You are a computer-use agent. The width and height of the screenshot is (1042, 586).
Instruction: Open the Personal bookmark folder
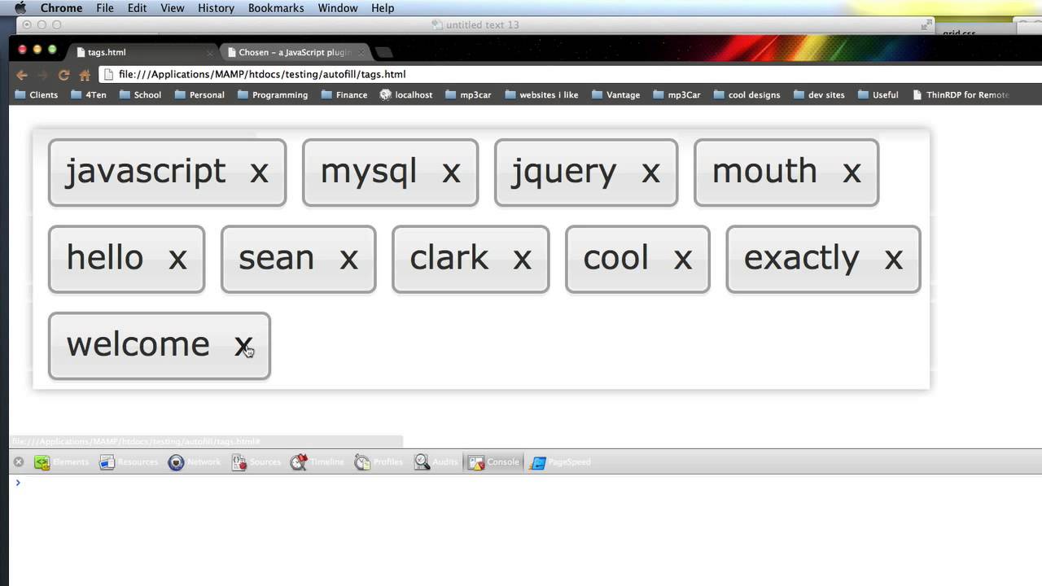[199, 95]
